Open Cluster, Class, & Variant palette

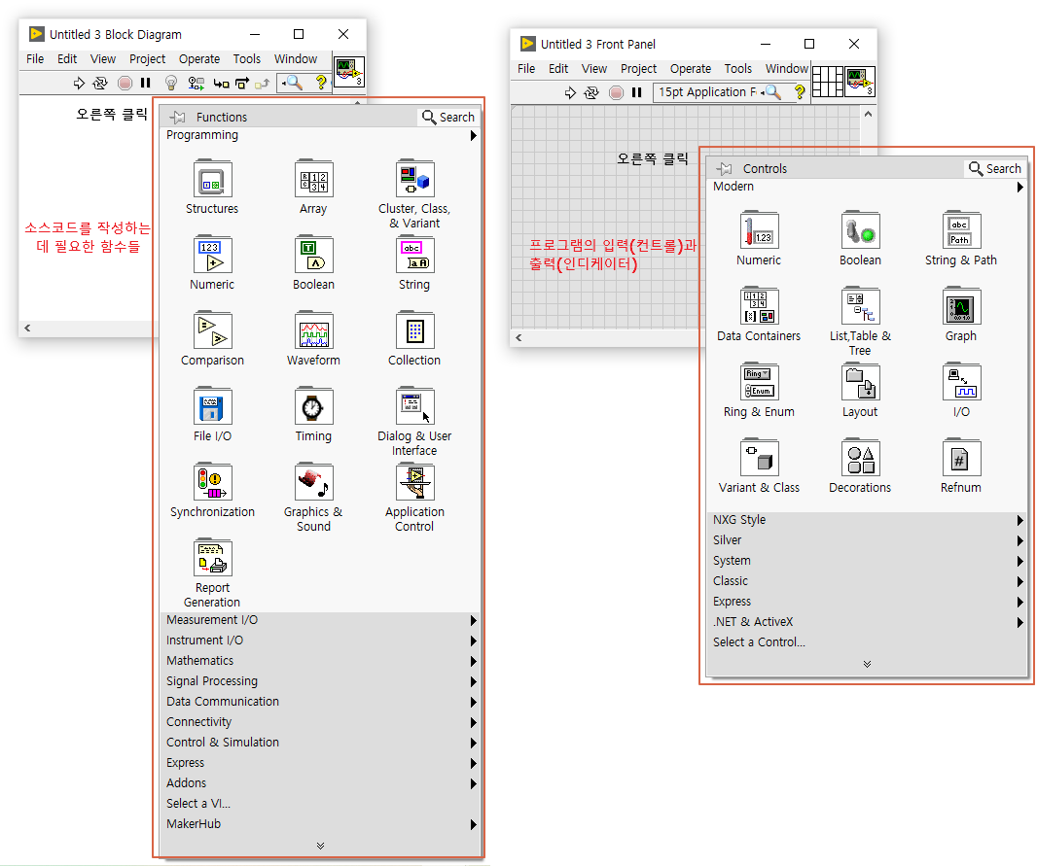click(414, 179)
